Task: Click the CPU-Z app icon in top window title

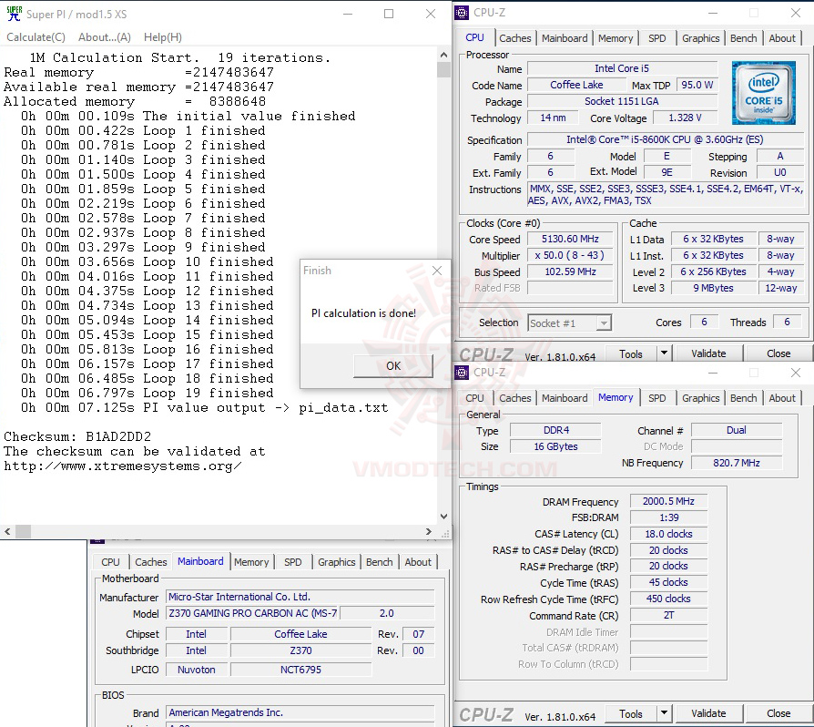Action: point(462,13)
